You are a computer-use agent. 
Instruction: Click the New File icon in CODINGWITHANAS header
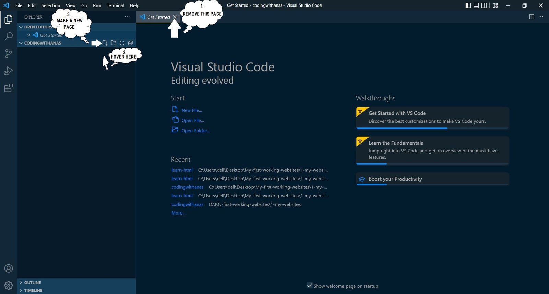tap(105, 43)
